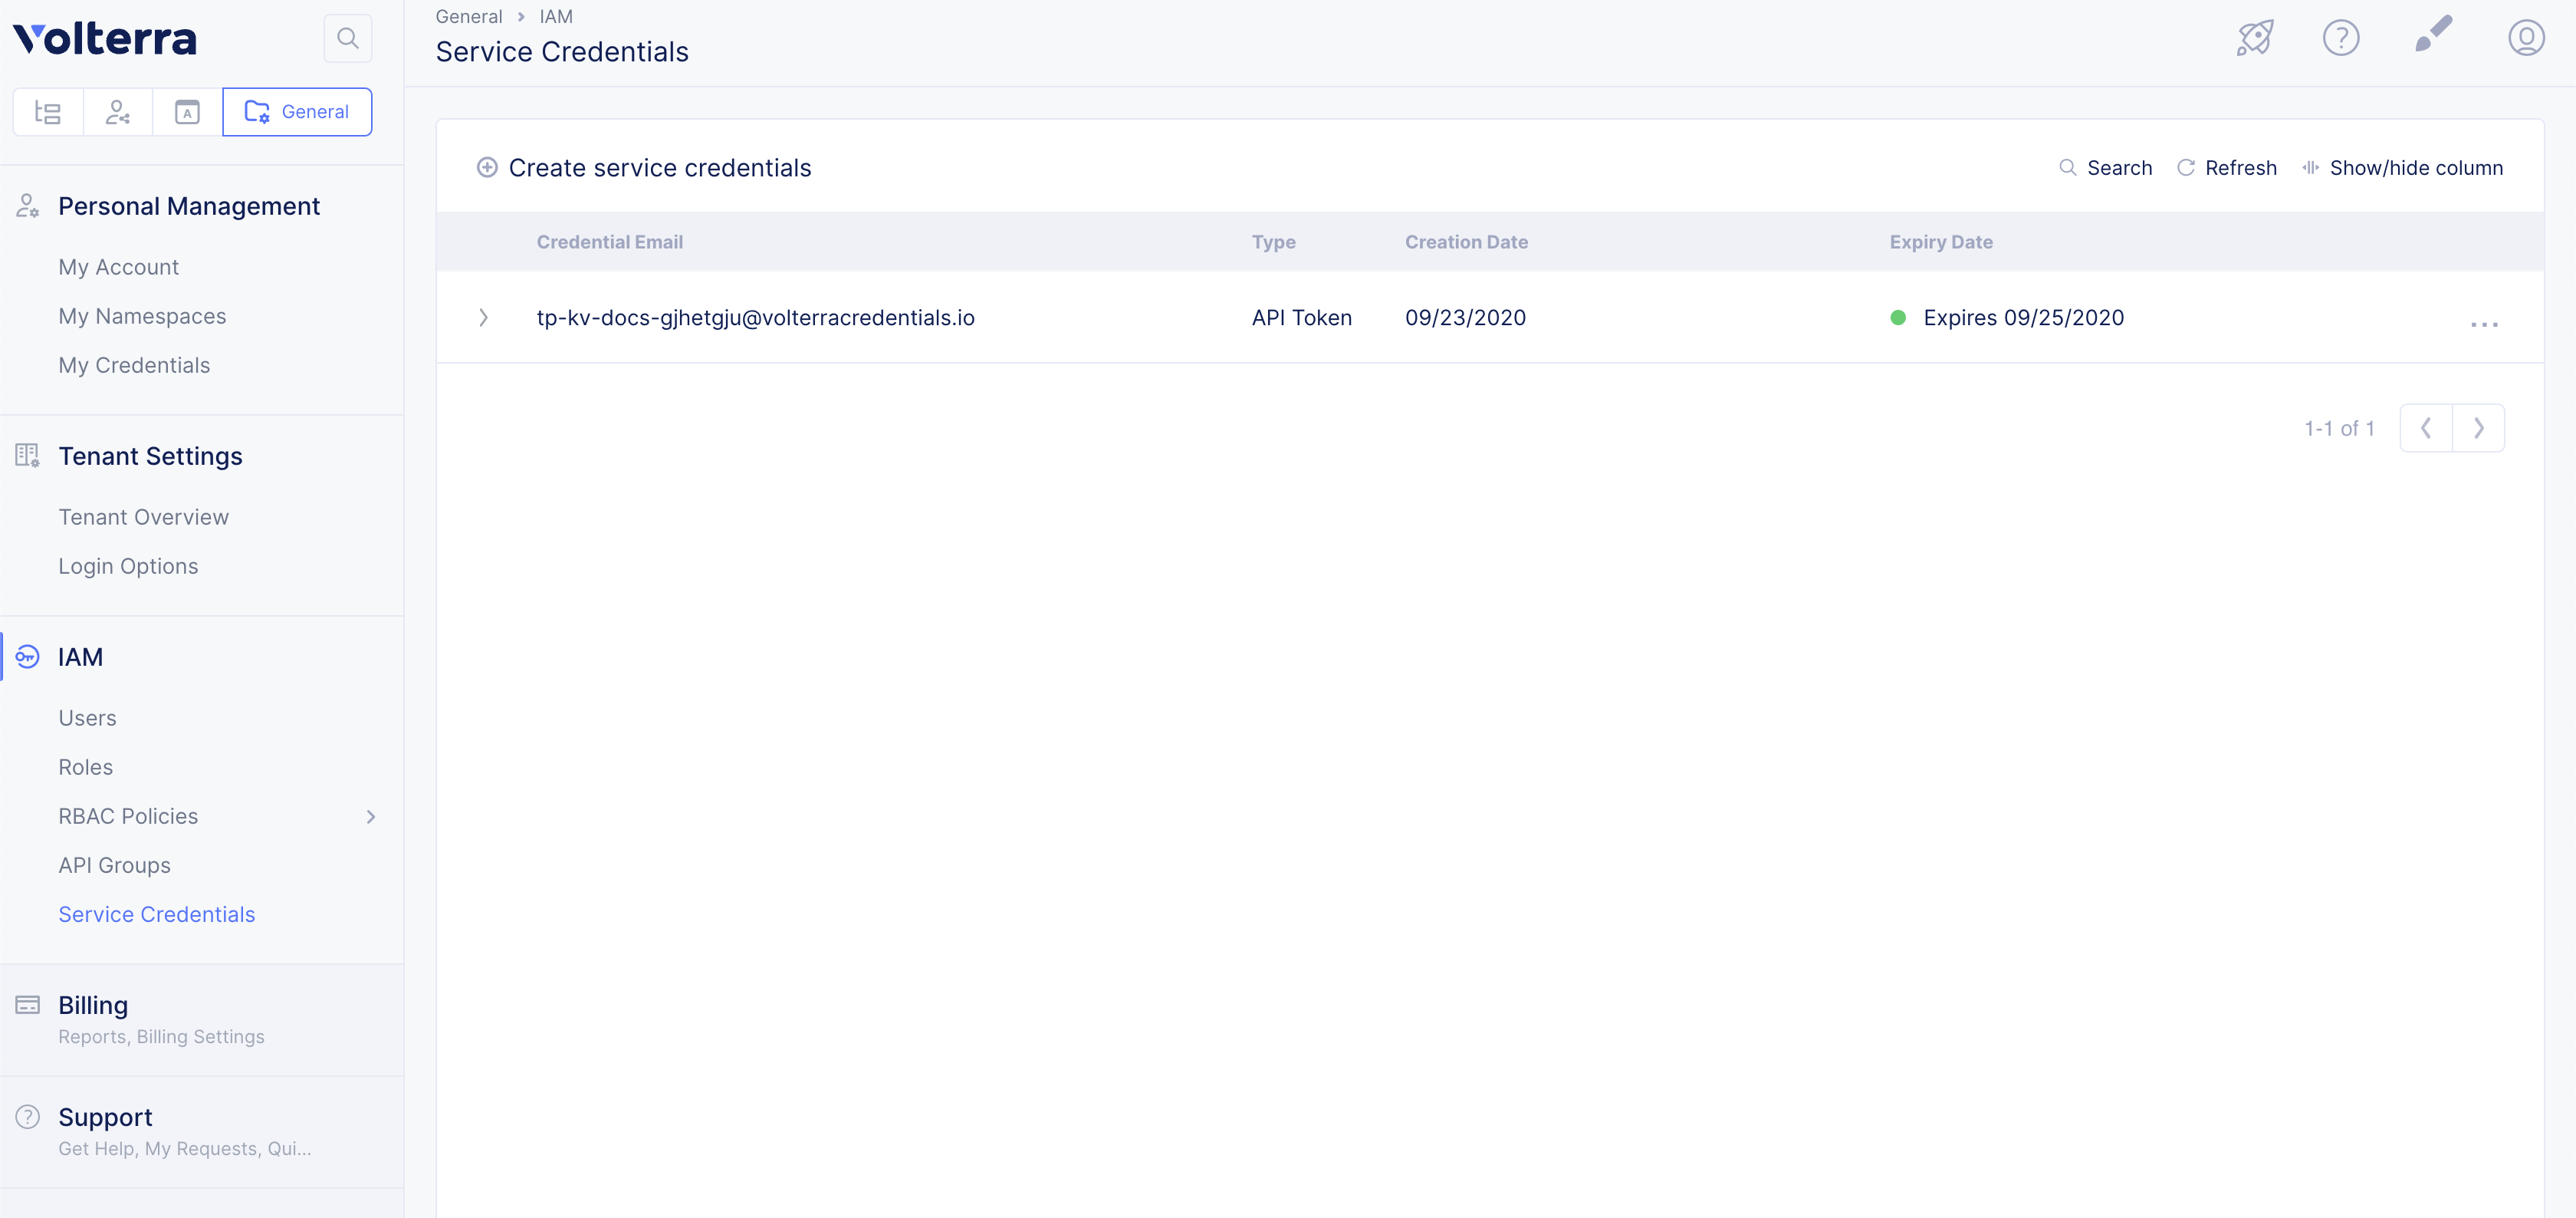2576x1218 pixels.
Task: Click IAM in the breadcrumb
Action: coord(556,17)
